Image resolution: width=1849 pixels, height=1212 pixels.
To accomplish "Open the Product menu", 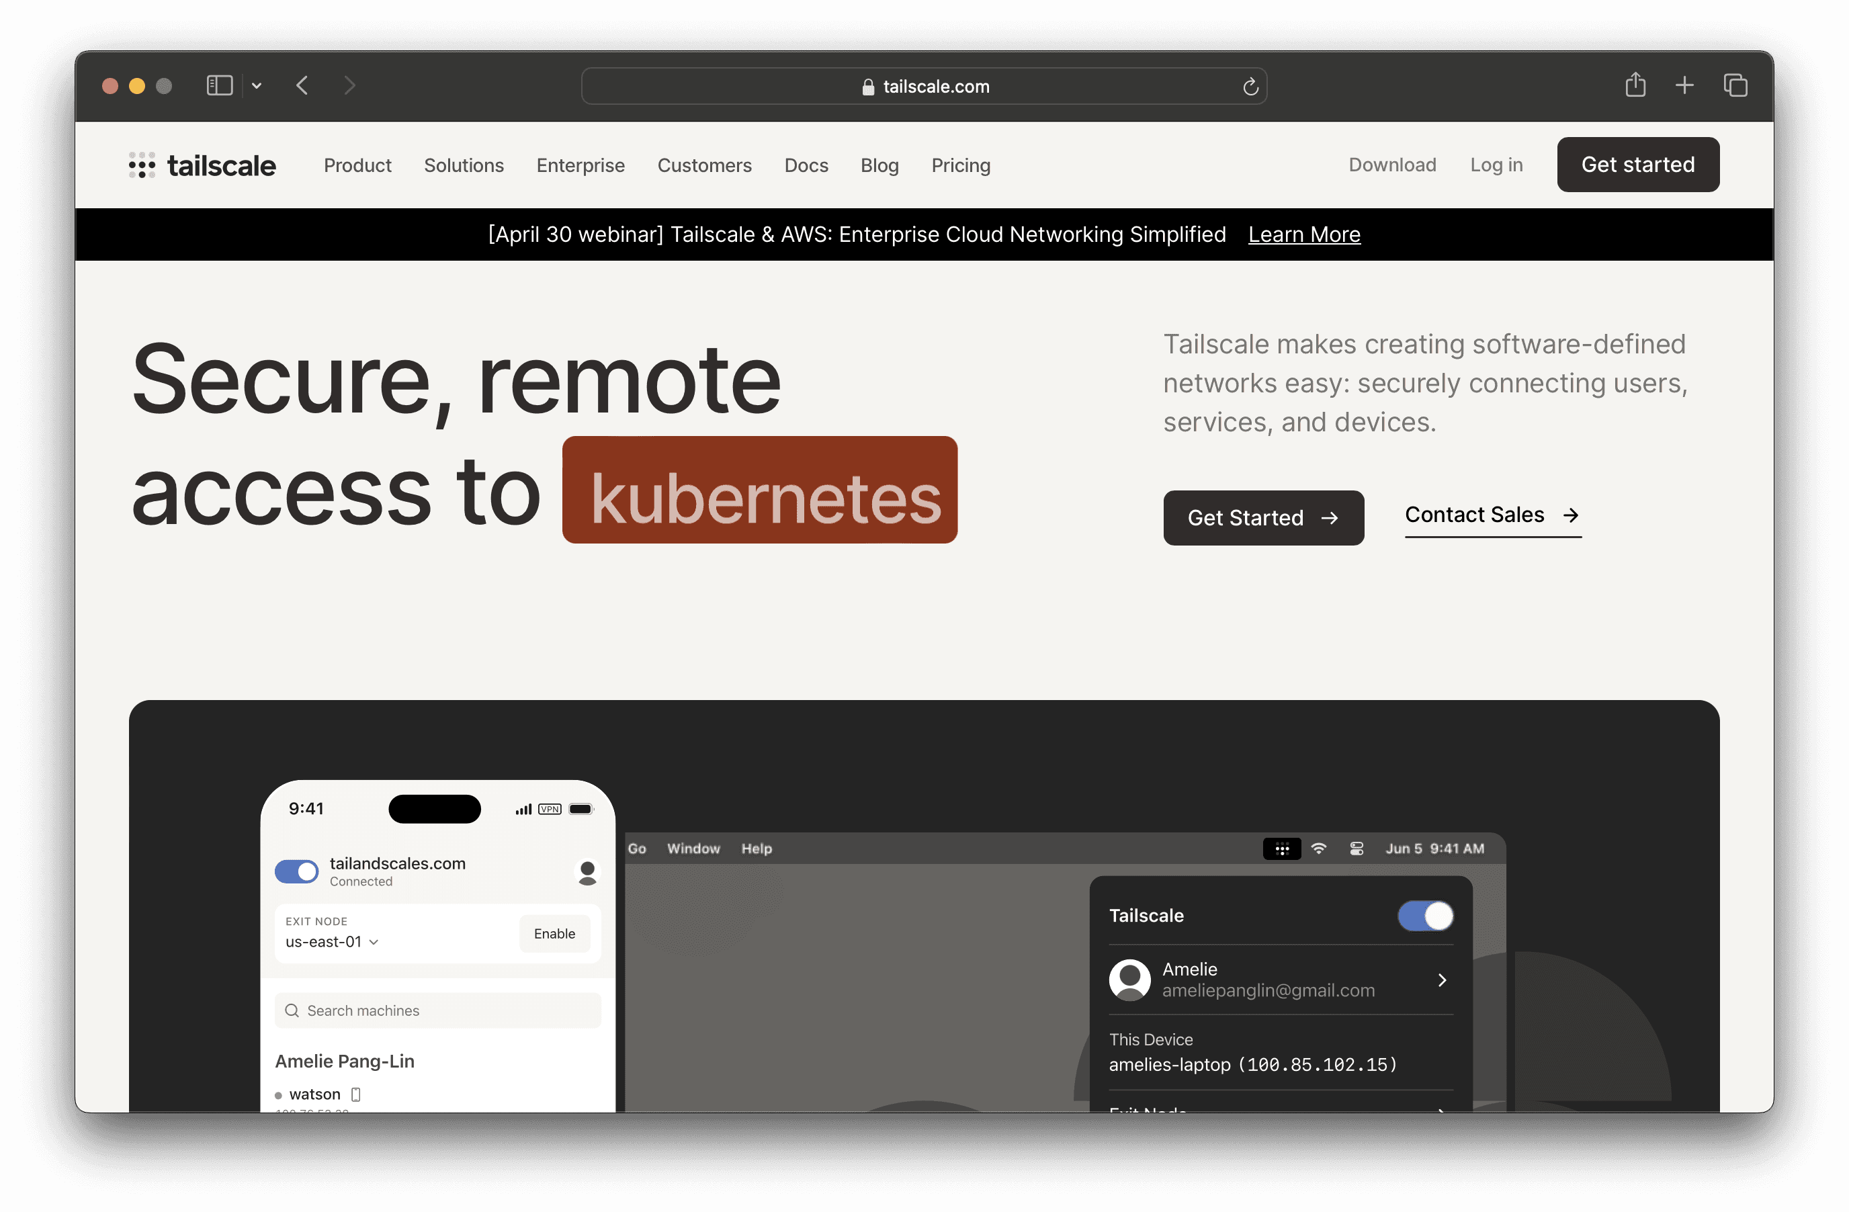I will tap(357, 165).
